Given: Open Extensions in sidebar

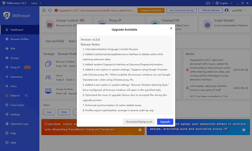Looking at the screenshot, I should coord(20,77).
